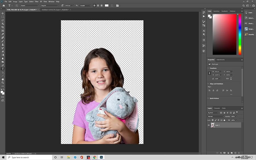Image resolution: width=256 pixels, height=160 pixels.
Task: Switch to the Untitled-1 document tab
Action: pos(56,10)
